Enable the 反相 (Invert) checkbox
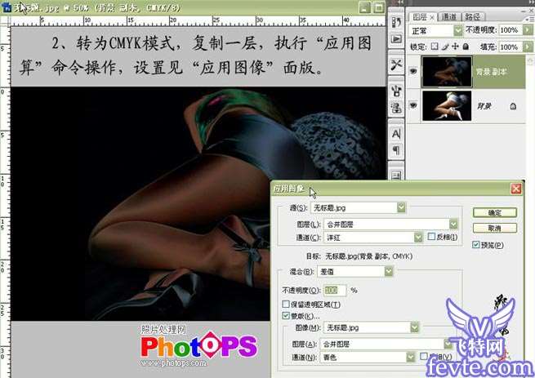 (431, 237)
